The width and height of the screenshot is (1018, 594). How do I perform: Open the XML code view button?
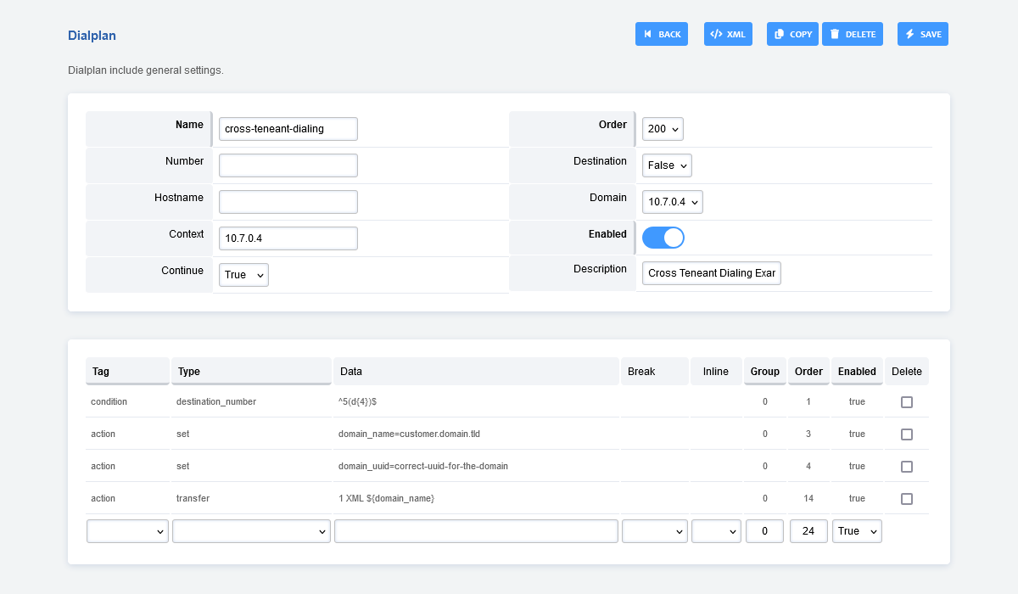(728, 34)
